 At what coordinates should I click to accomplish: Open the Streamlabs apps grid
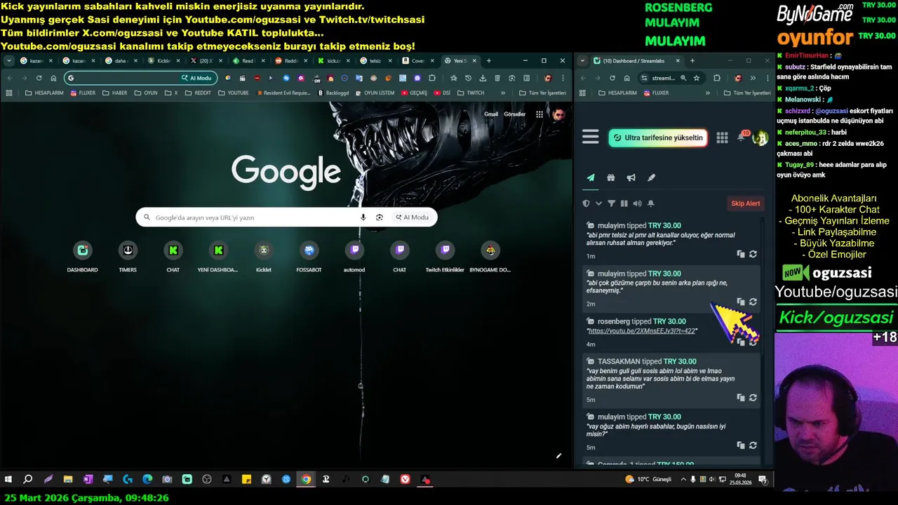pyautogui.click(x=722, y=137)
